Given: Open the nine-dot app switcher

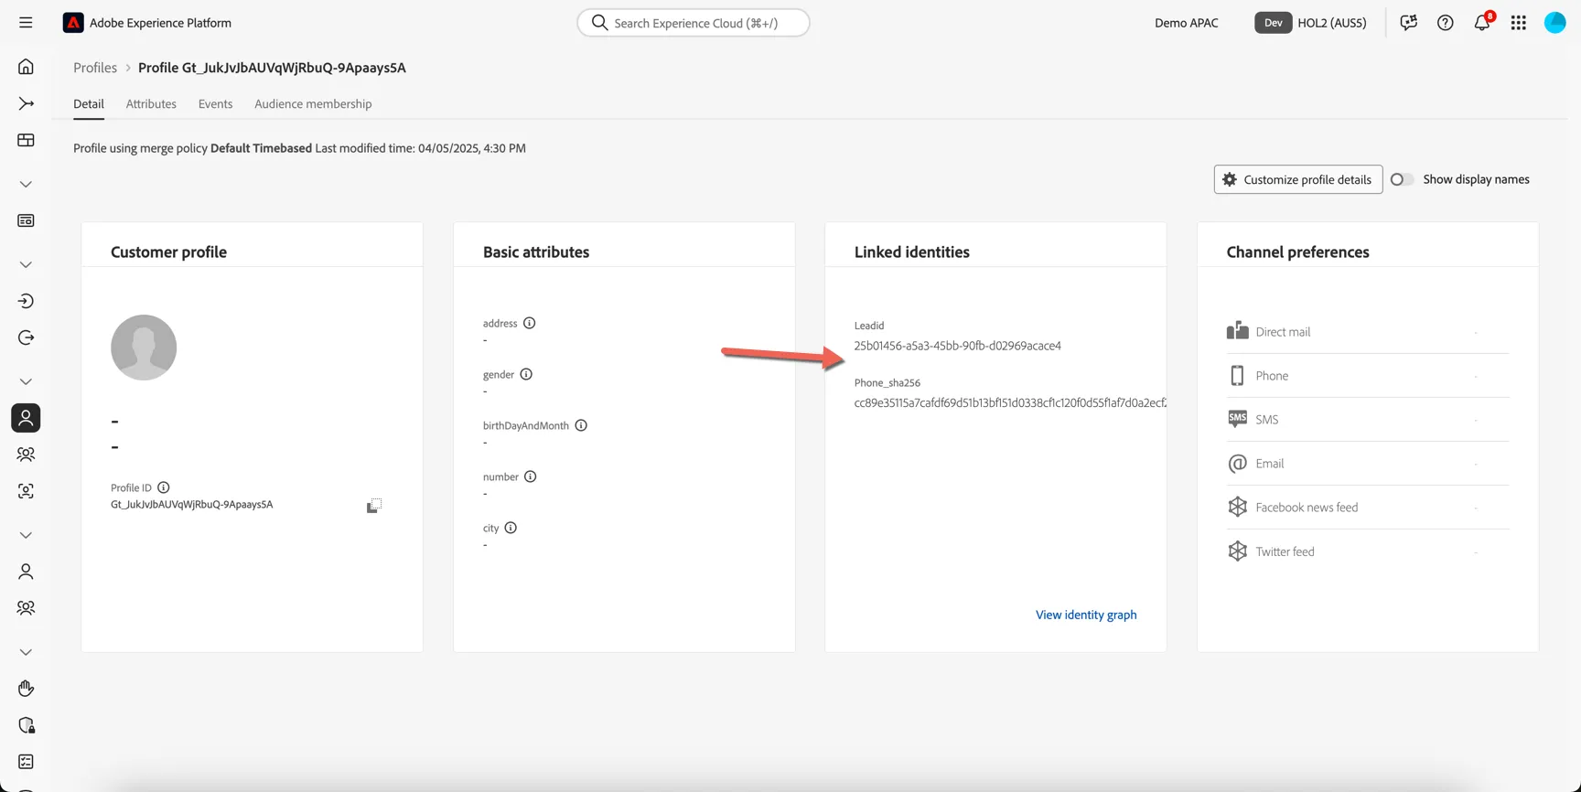Looking at the screenshot, I should (1519, 23).
